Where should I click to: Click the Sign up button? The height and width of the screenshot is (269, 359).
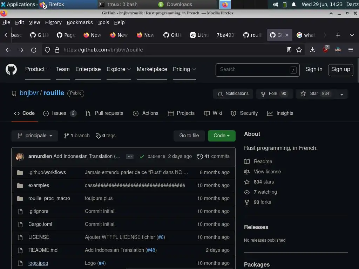click(340, 70)
